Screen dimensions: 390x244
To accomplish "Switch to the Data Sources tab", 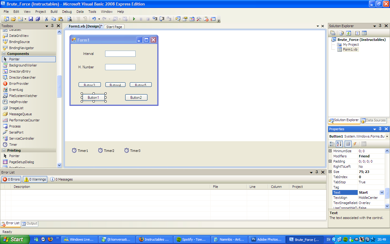I will point(373,120).
